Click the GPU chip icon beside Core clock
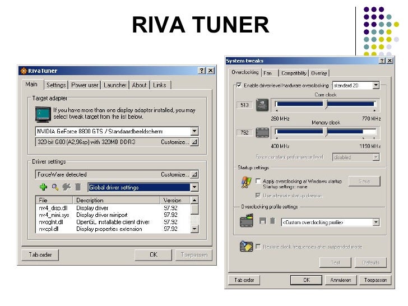Screen dimensions: 408x306 point(262,105)
